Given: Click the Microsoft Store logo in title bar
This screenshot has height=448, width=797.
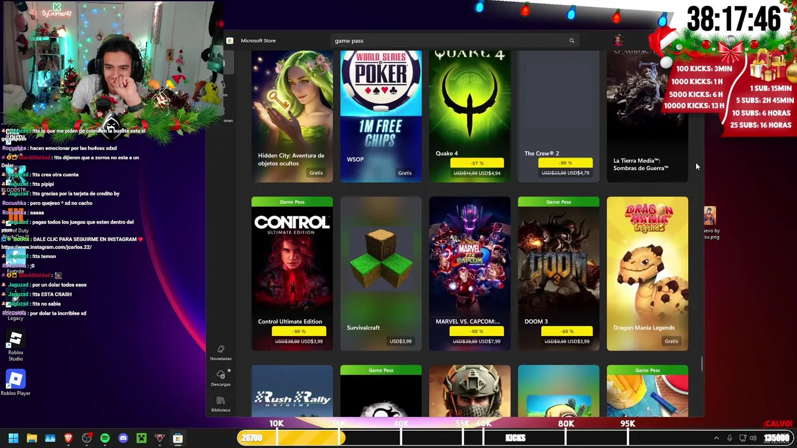Looking at the screenshot, I should 230,40.
